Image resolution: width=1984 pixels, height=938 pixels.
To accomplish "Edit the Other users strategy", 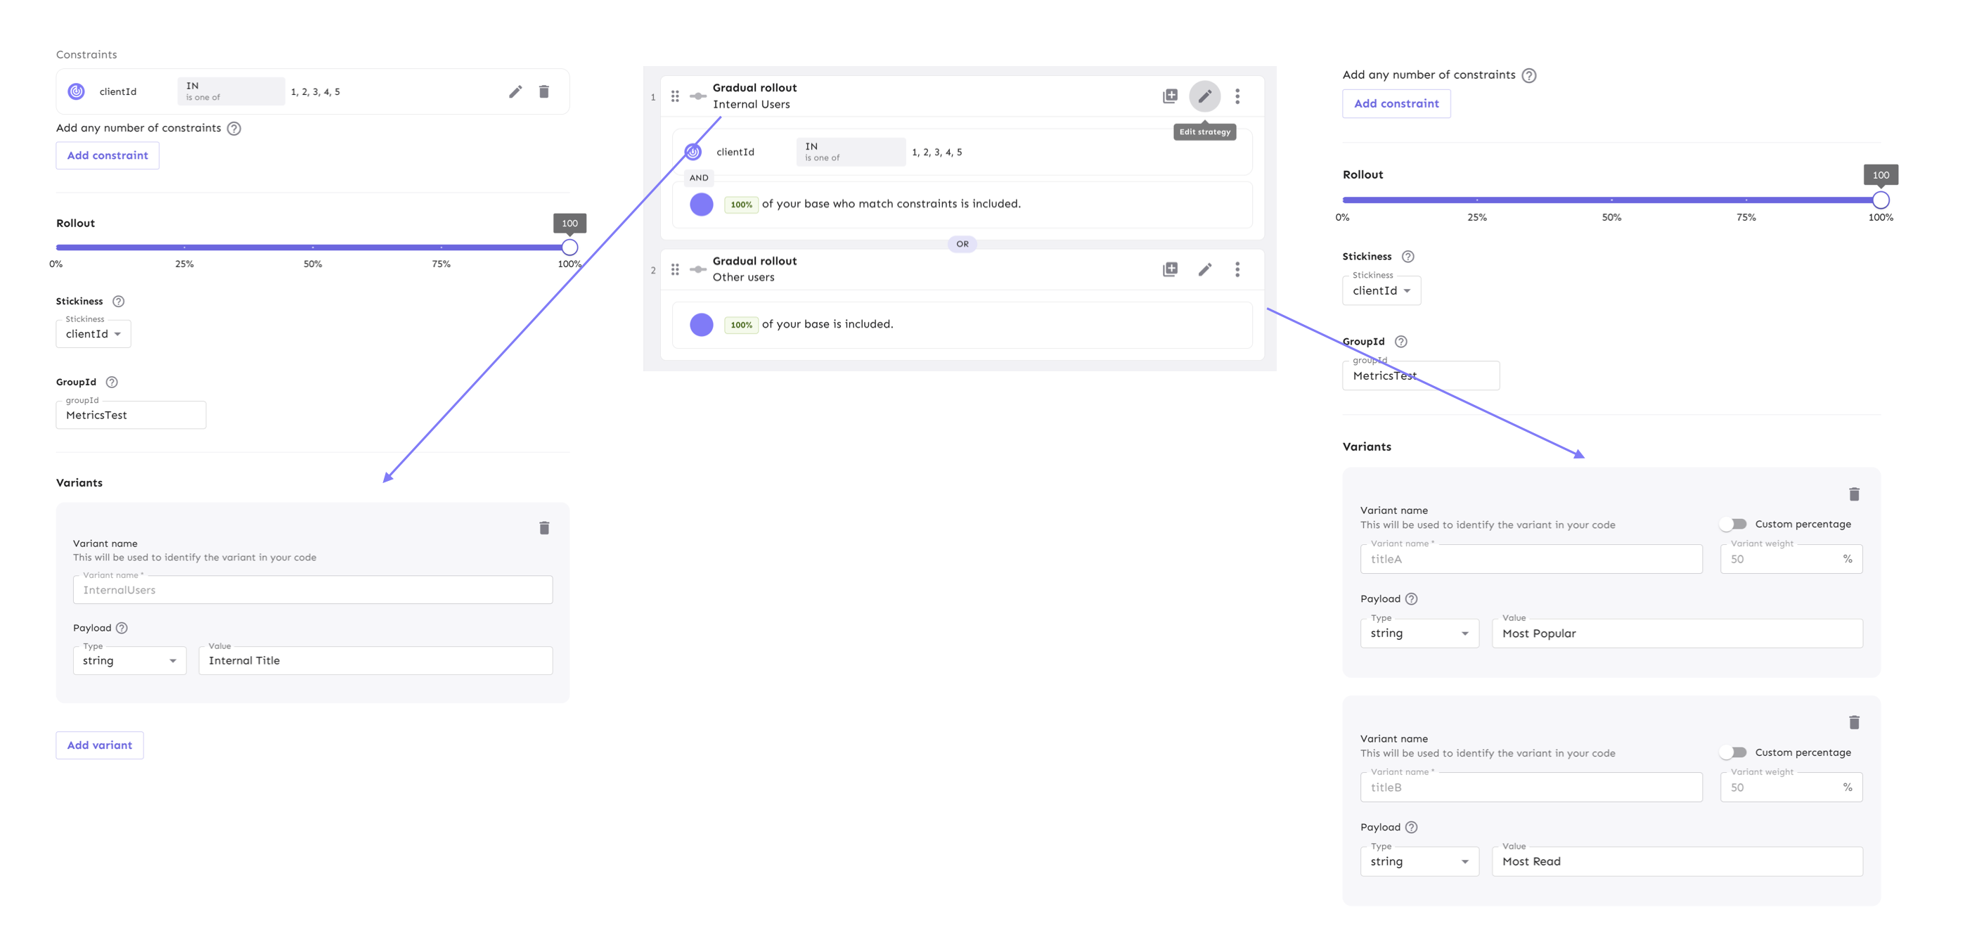I will tap(1204, 269).
